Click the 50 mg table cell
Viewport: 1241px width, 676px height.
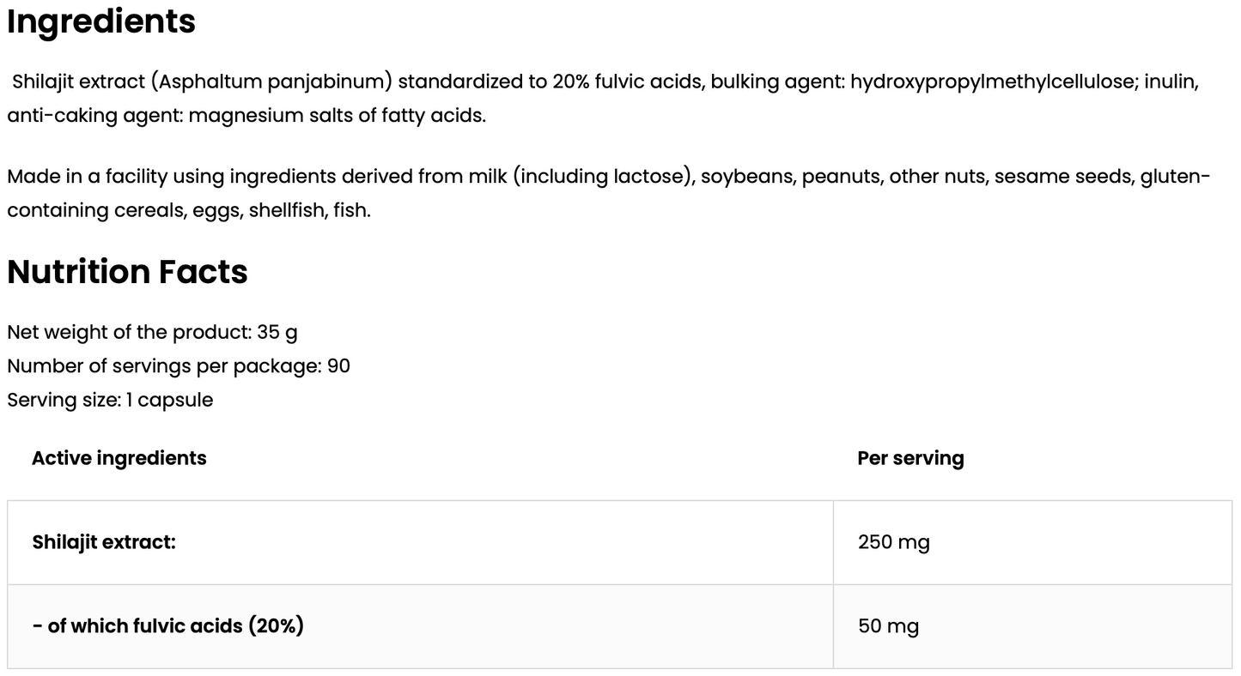click(x=888, y=626)
